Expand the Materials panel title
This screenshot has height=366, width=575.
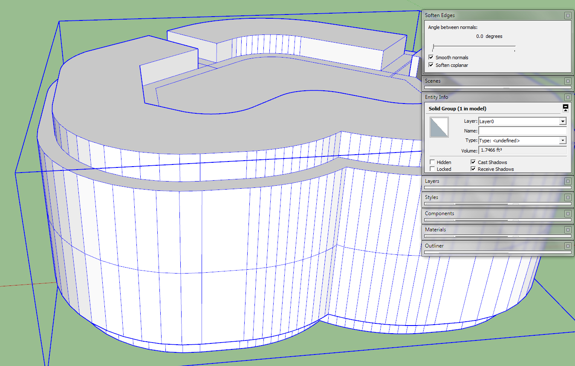click(435, 230)
